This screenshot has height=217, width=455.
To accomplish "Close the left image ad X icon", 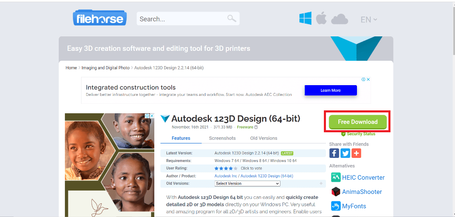I will point(152,116).
